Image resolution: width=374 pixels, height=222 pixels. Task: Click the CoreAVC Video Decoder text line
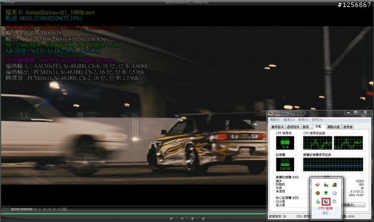(x=63, y=27)
